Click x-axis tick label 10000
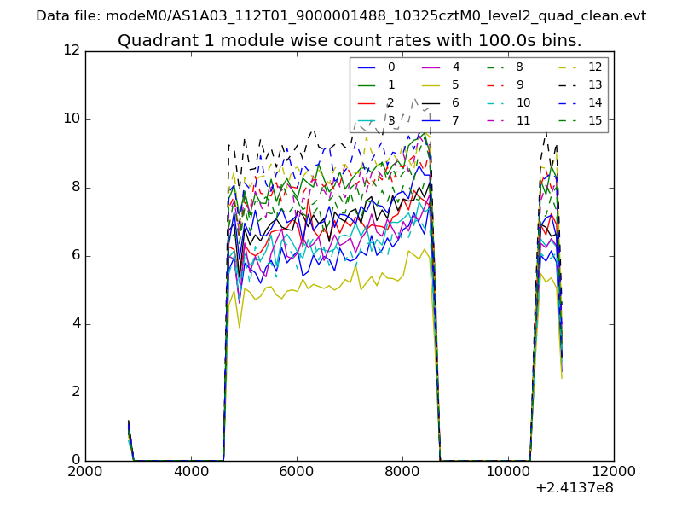Image resolution: width=682 pixels, height=512 pixels. 508,472
